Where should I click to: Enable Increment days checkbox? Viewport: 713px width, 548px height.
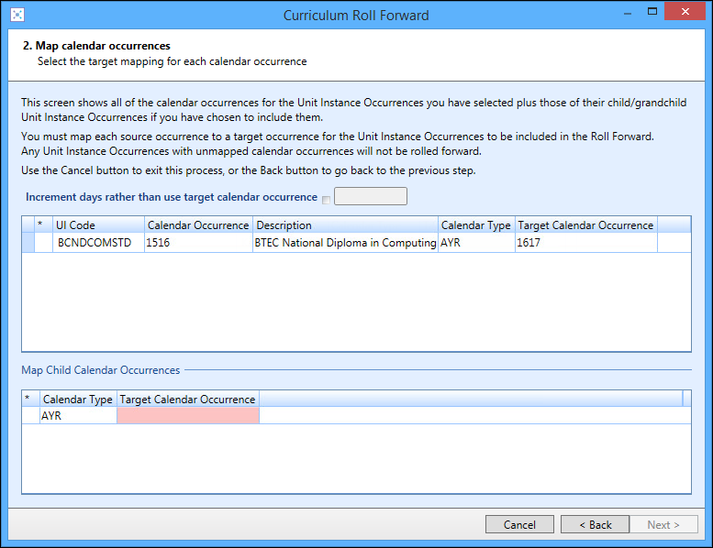(326, 199)
